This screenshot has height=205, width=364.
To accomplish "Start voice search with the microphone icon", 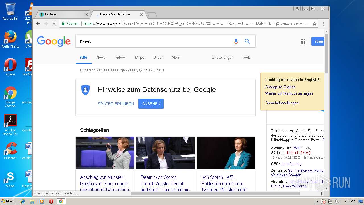I will (236, 41).
